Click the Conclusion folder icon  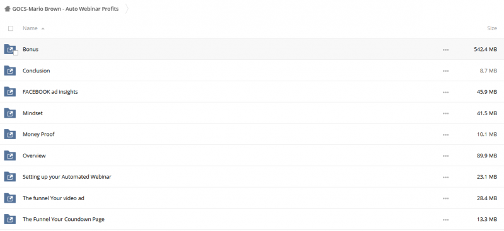click(x=10, y=70)
